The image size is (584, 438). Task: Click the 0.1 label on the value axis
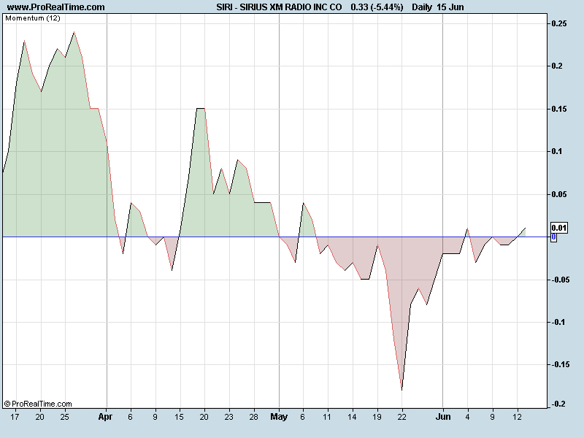(557, 151)
